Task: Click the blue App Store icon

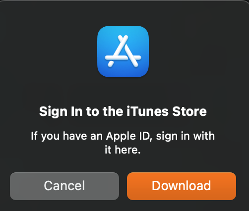Action: [123, 52]
